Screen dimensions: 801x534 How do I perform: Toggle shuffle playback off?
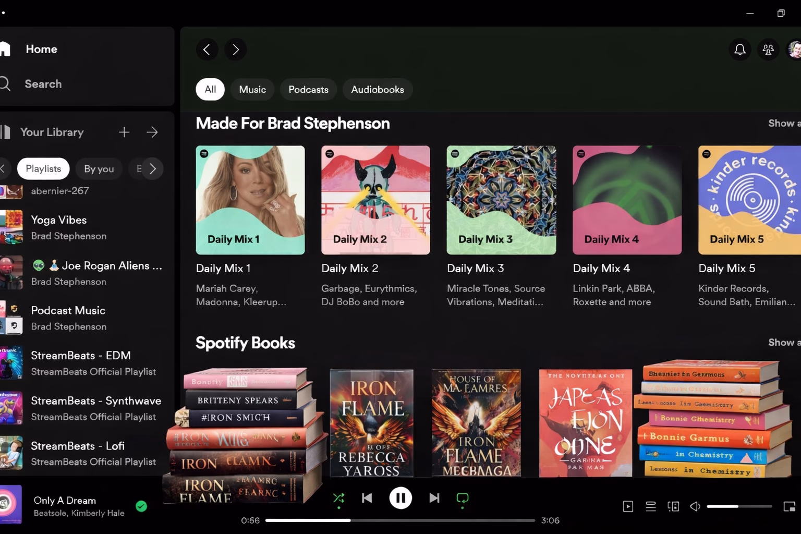point(338,498)
